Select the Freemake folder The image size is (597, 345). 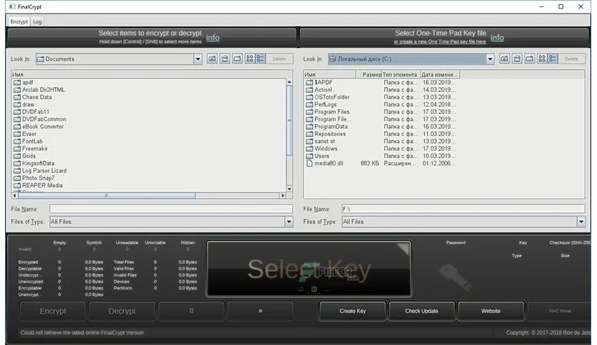click(31, 148)
